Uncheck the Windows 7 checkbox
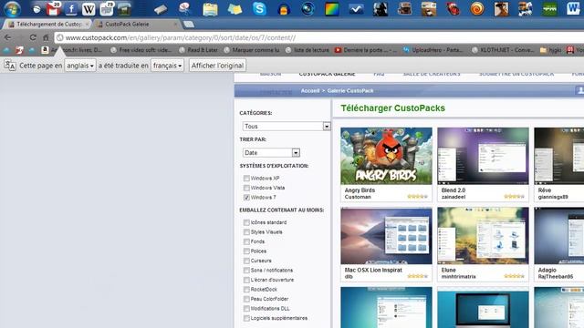The height and width of the screenshot is (328, 584). pyautogui.click(x=246, y=198)
